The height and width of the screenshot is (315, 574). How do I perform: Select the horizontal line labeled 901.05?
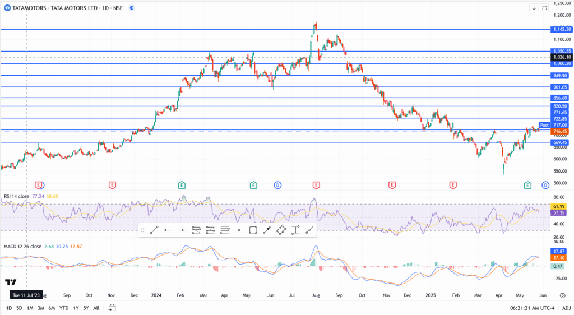pyautogui.click(x=275, y=87)
